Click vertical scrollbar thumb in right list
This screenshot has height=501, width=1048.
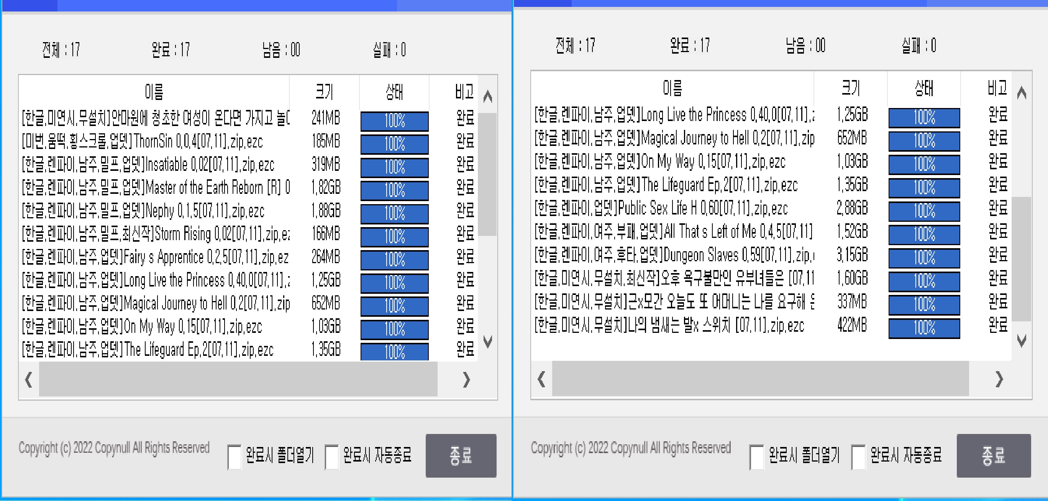1021,259
